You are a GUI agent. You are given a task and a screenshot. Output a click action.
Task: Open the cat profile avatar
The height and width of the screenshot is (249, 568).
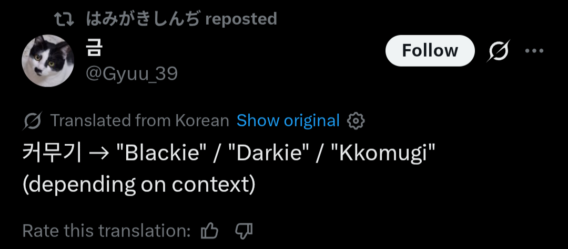tap(47, 61)
